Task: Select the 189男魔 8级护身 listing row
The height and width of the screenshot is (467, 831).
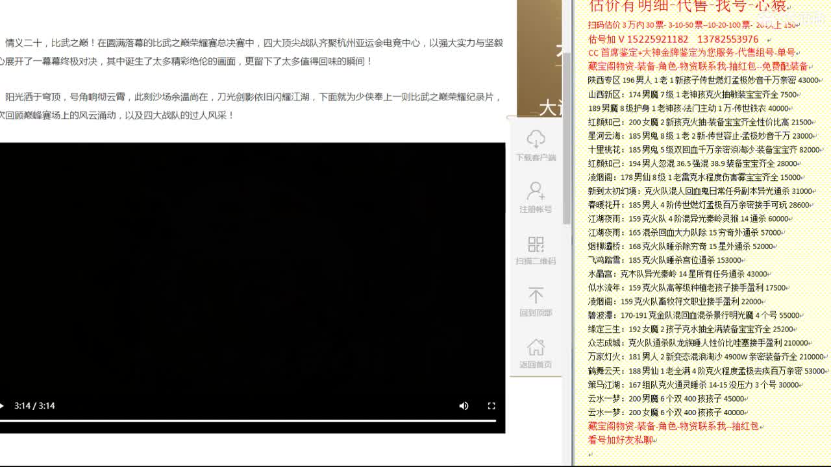Action: (688, 108)
